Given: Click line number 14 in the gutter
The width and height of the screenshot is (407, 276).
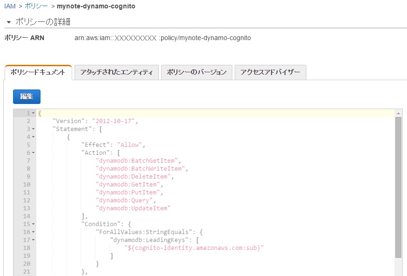Looking at the screenshot, I should click(x=27, y=216).
